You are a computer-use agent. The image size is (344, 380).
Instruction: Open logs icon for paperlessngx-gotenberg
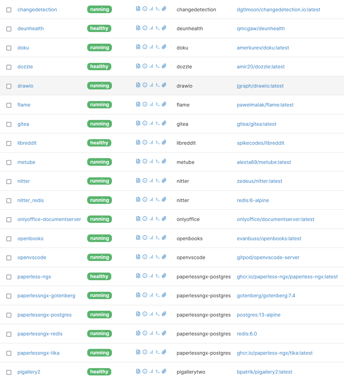(x=138, y=295)
